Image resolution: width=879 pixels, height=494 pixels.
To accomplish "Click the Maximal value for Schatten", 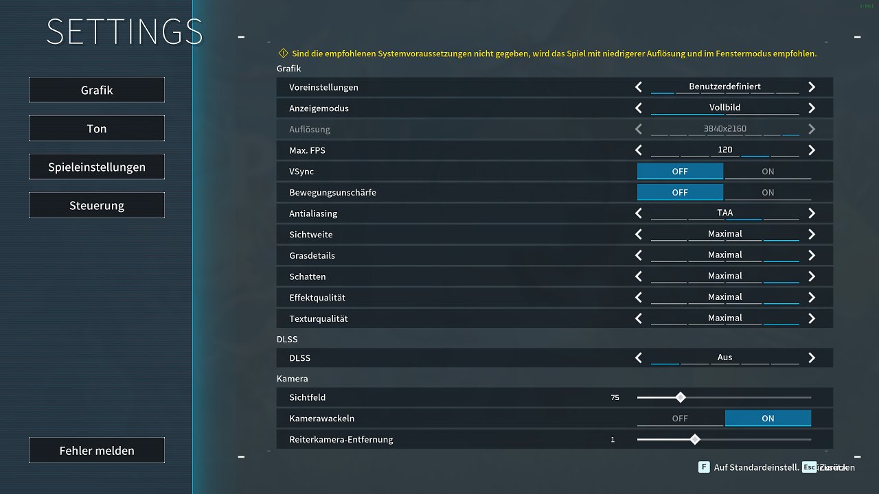I will click(725, 276).
